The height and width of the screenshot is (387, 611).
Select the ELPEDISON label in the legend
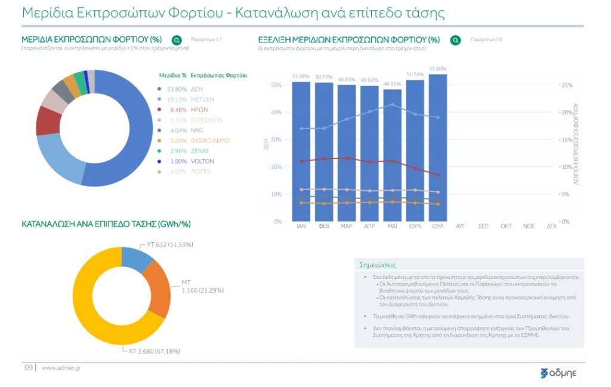point(206,120)
